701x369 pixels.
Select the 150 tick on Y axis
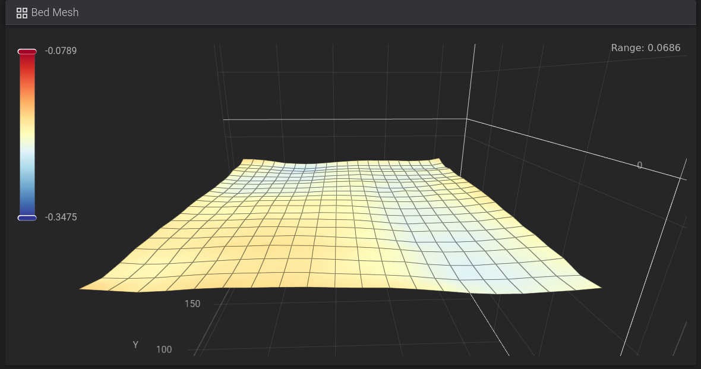(x=192, y=304)
